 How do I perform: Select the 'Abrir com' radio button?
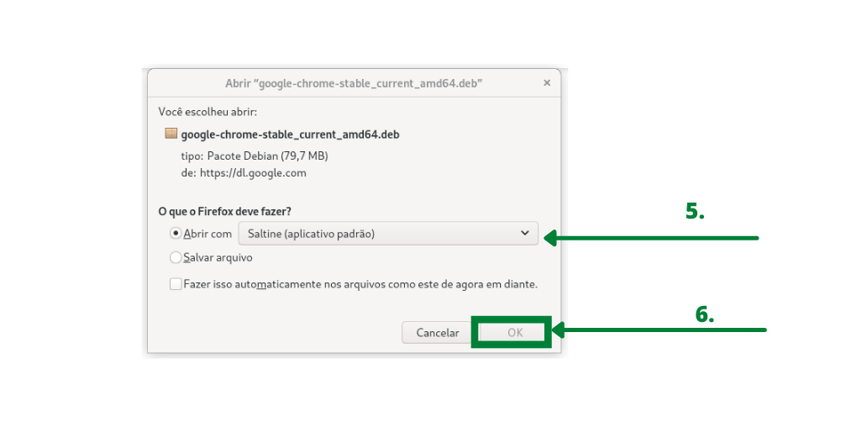(176, 234)
